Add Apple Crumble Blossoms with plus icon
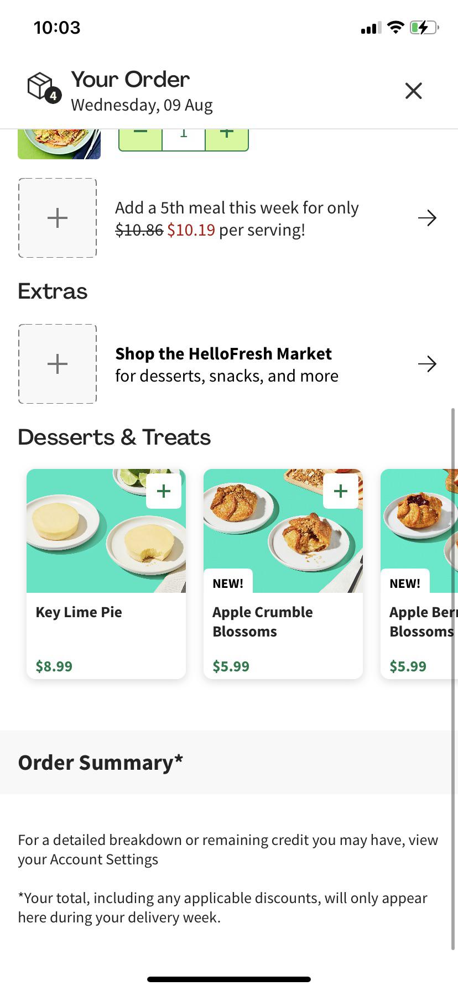458x991 pixels. [341, 491]
